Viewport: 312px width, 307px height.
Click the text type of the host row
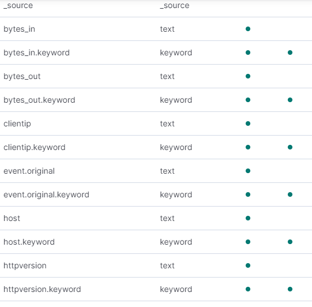tap(167, 218)
